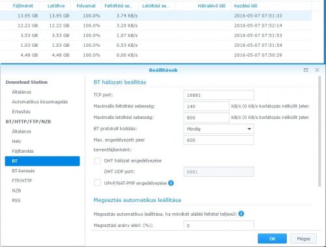
Task: Sort by the Hátralévő idő column header
Action: (x=211, y=6)
